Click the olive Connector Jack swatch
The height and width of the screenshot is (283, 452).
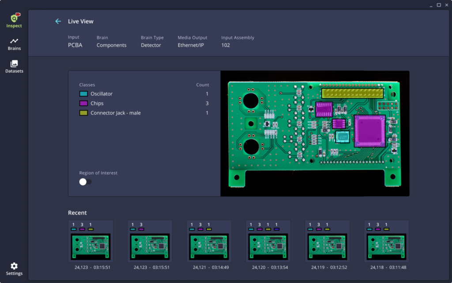tap(83, 113)
